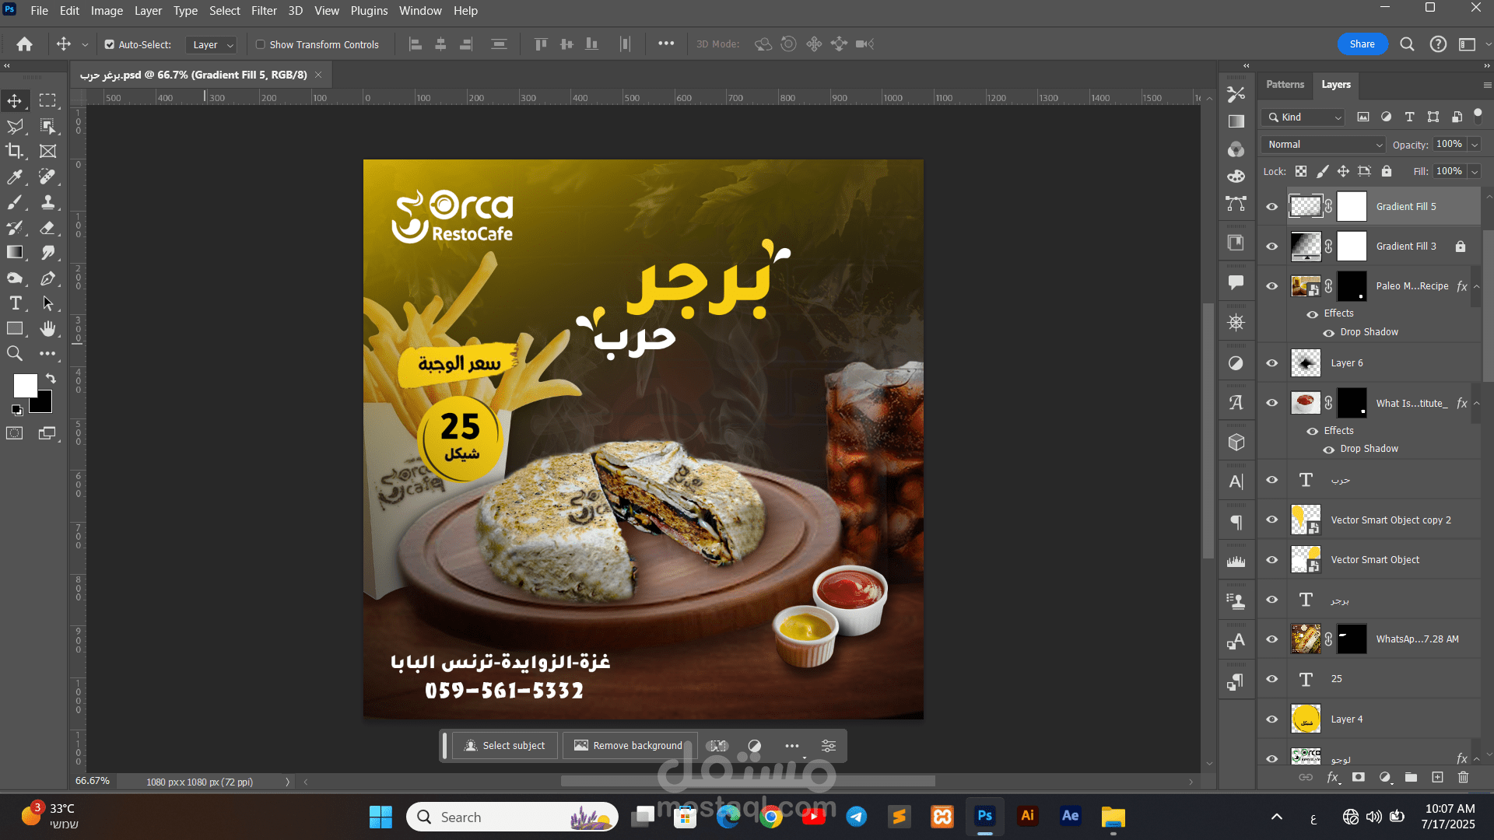The height and width of the screenshot is (840, 1494).
Task: Open the Kind layer filter dropdown
Action: 1305,117
